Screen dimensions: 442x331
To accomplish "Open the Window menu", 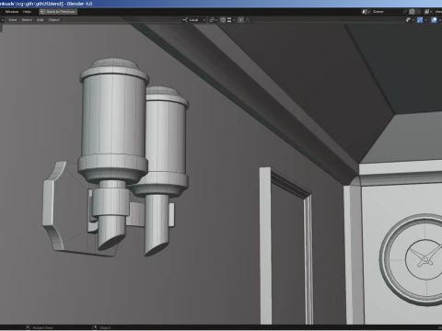I will [12, 12].
